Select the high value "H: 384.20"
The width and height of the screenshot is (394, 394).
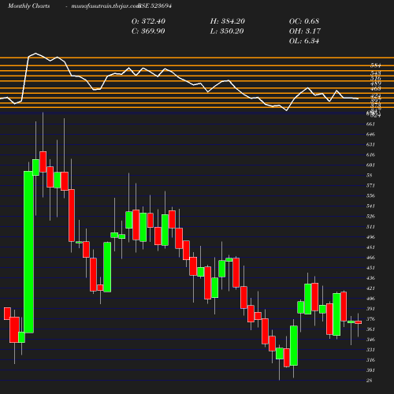228,21
